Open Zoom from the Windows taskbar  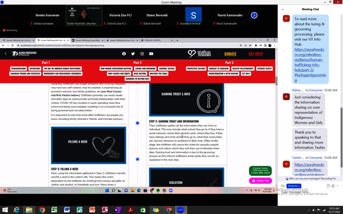click(180, 210)
